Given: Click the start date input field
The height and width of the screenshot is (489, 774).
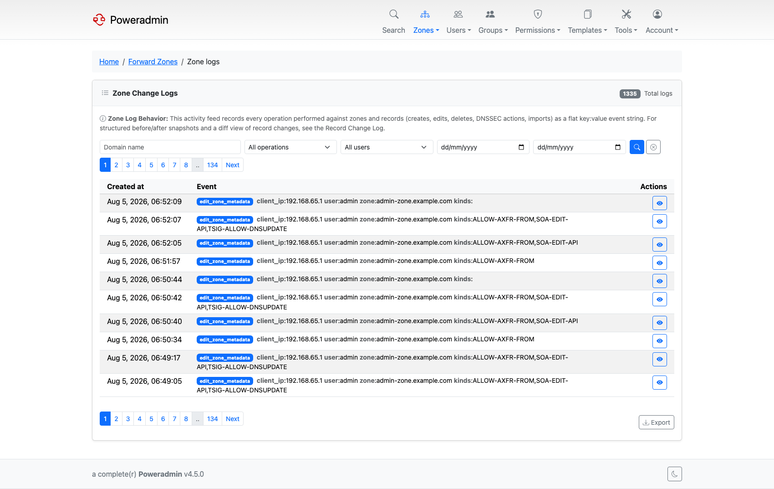Looking at the screenshot, I should (x=483, y=147).
